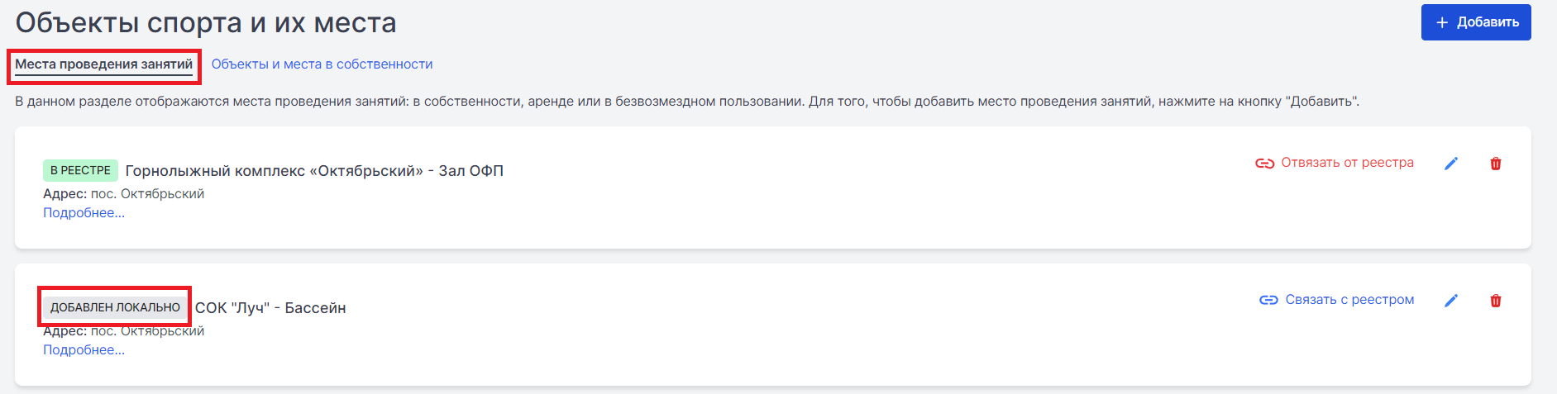The width and height of the screenshot is (1557, 394).
Task: Delete Горнолыжный комплекс entry with trash icon
Action: (1496, 164)
